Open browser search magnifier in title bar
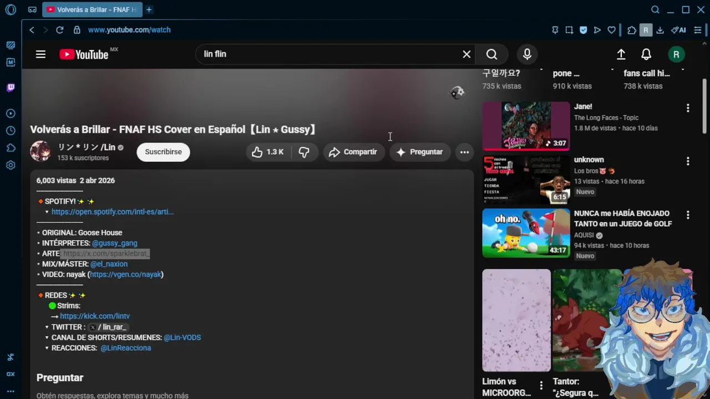Image resolution: width=710 pixels, height=399 pixels. point(655,9)
